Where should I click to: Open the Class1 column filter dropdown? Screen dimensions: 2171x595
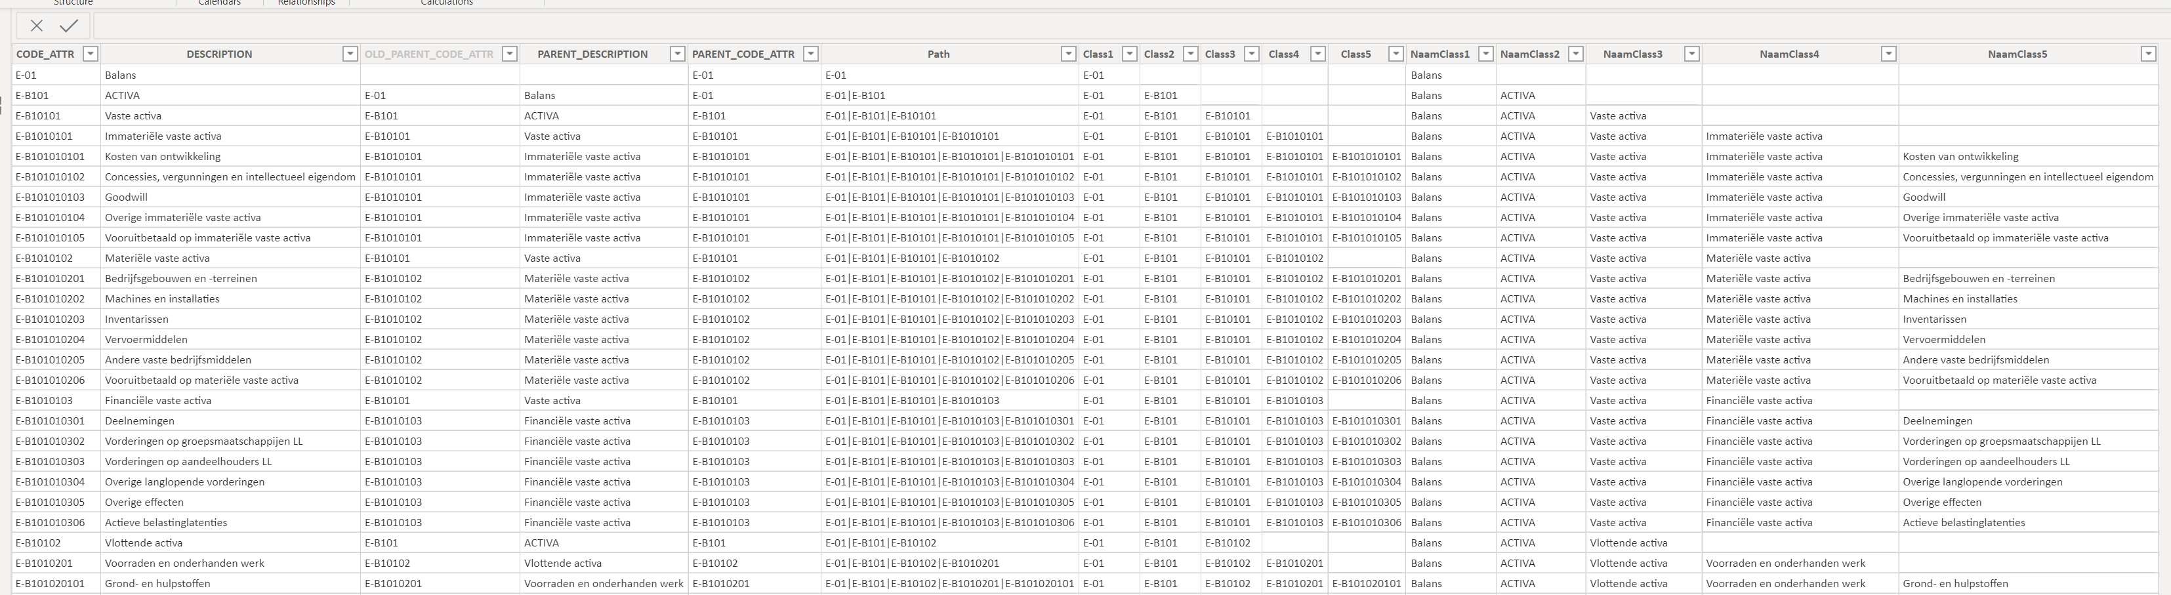[1130, 54]
